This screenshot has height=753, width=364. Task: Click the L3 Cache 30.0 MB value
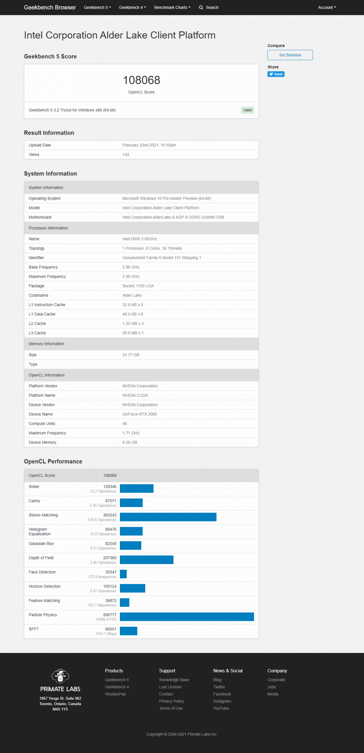tap(133, 333)
